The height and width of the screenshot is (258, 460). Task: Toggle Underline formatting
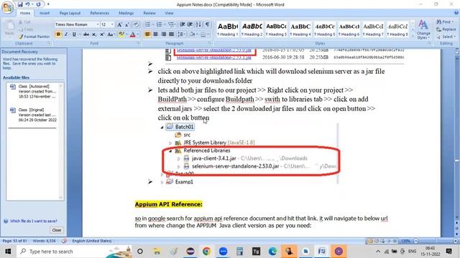(74, 34)
